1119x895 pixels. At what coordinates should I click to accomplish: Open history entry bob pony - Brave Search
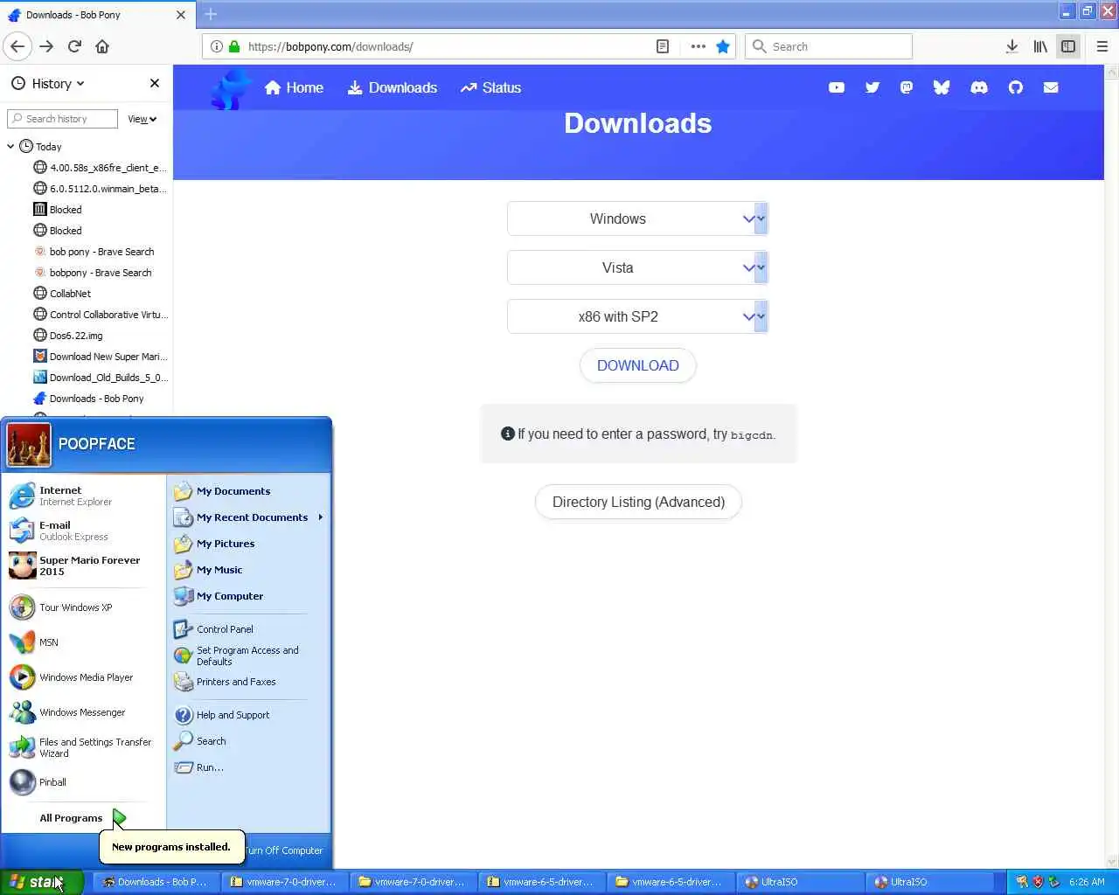tap(101, 252)
